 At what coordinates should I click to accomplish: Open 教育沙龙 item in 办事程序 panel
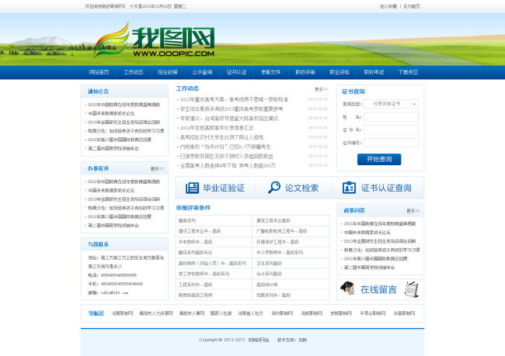pyautogui.click(x=126, y=208)
